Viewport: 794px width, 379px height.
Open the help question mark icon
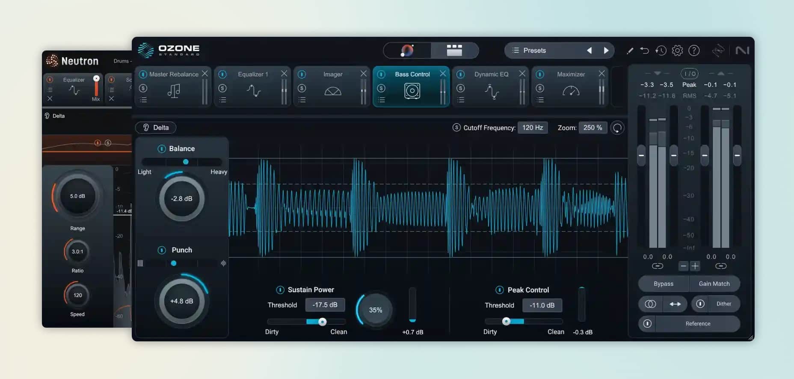[694, 50]
